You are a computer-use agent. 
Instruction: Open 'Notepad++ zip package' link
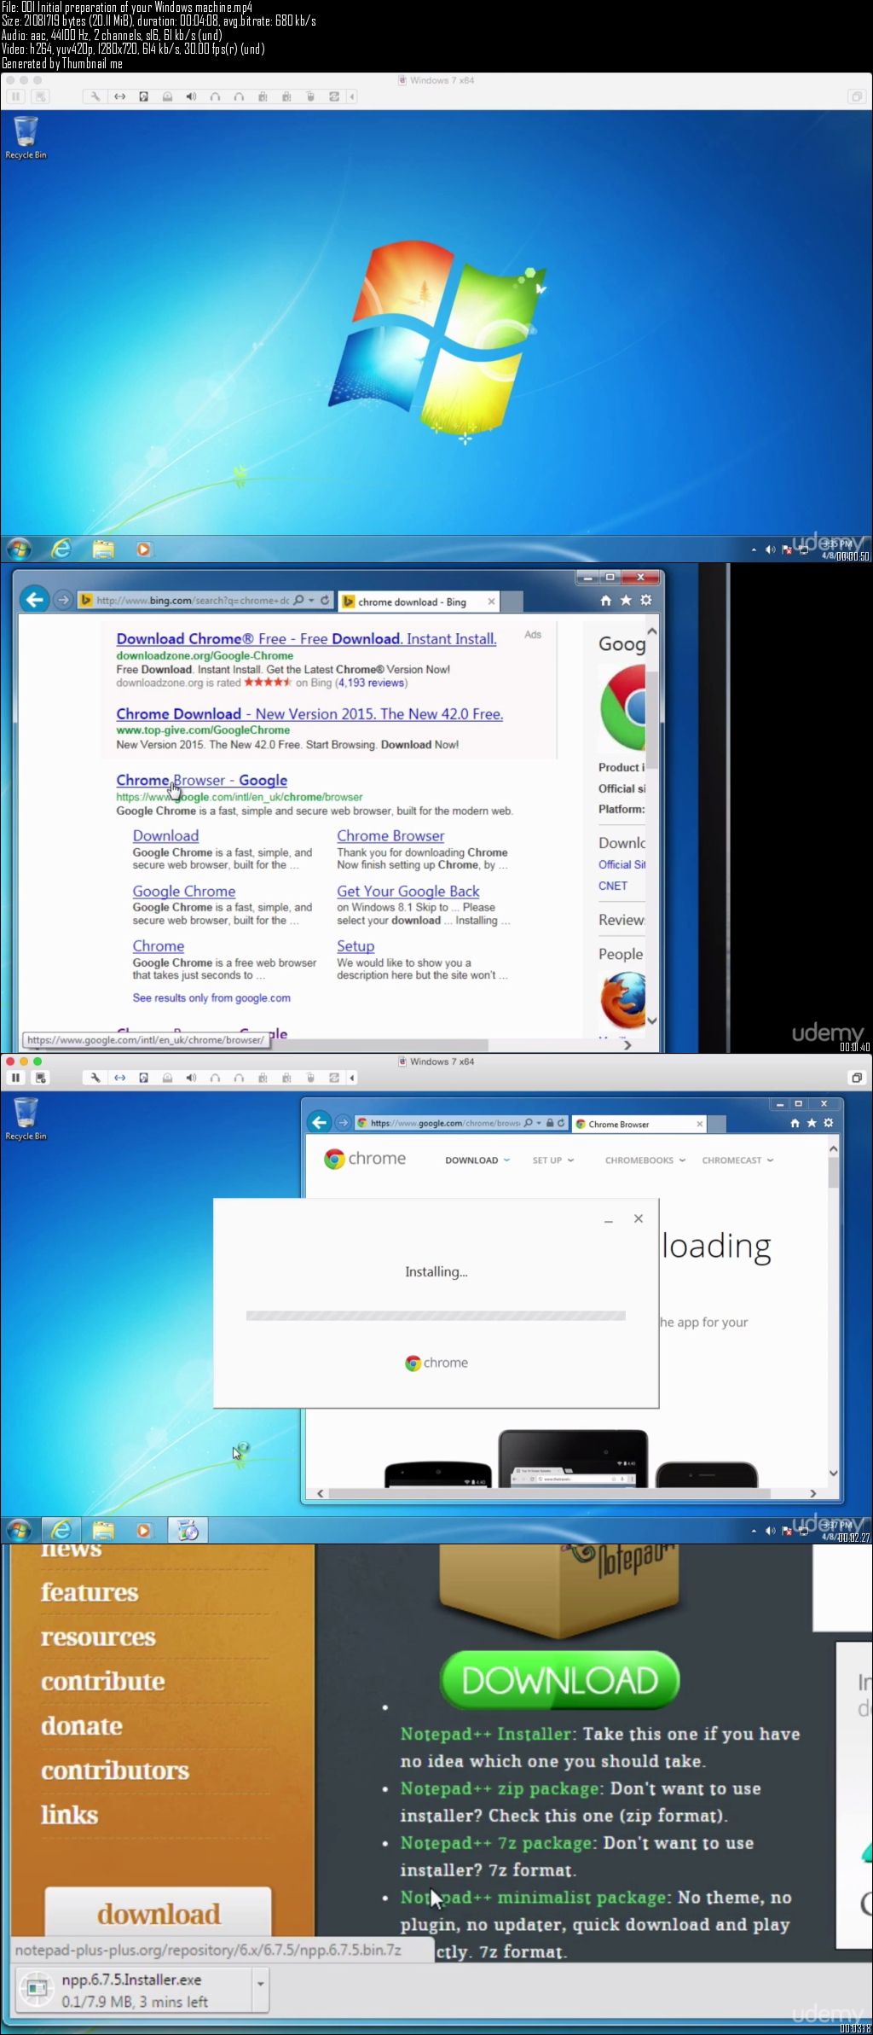(500, 1788)
